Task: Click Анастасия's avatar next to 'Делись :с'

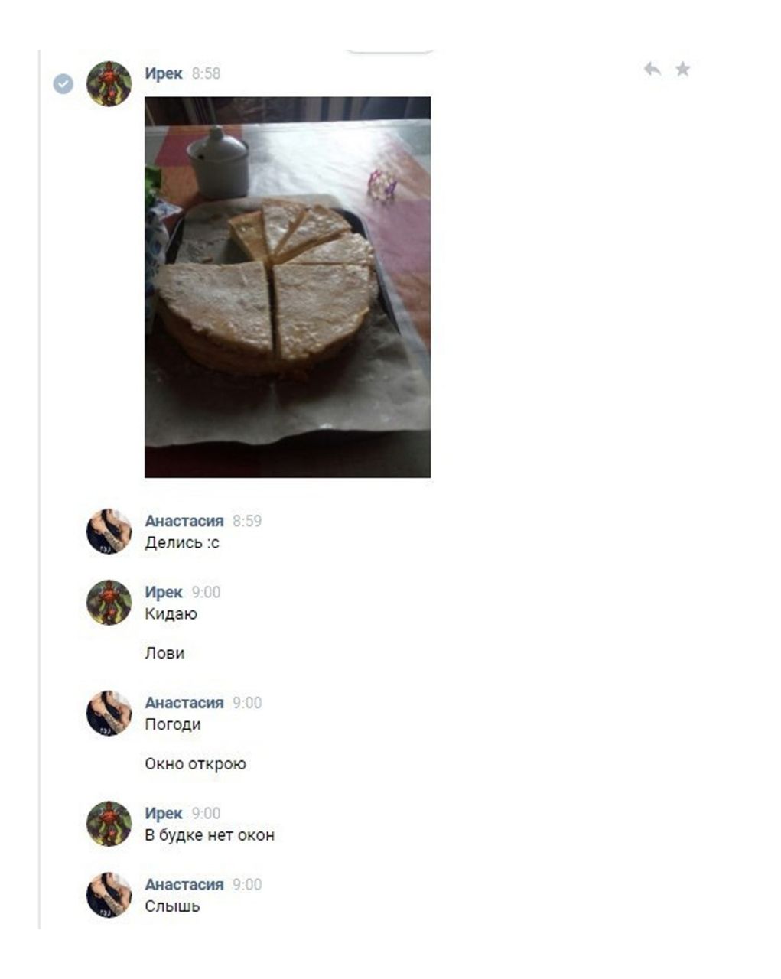Action: point(109,531)
